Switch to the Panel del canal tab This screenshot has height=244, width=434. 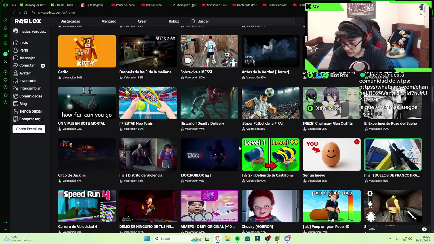click(x=123, y=5)
